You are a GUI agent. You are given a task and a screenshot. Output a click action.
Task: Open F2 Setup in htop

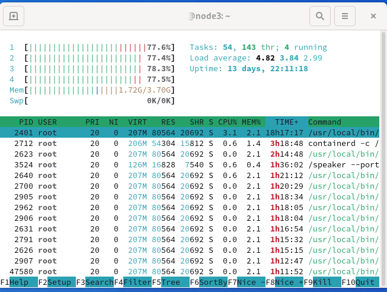click(57, 282)
